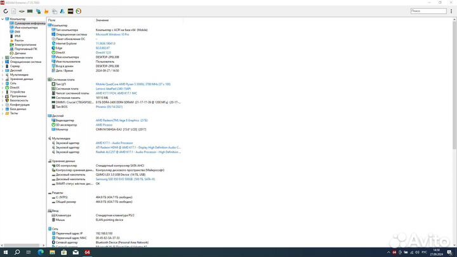Click the AIDA64 taskbar button
The image size is (457, 257).
click(x=87, y=253)
